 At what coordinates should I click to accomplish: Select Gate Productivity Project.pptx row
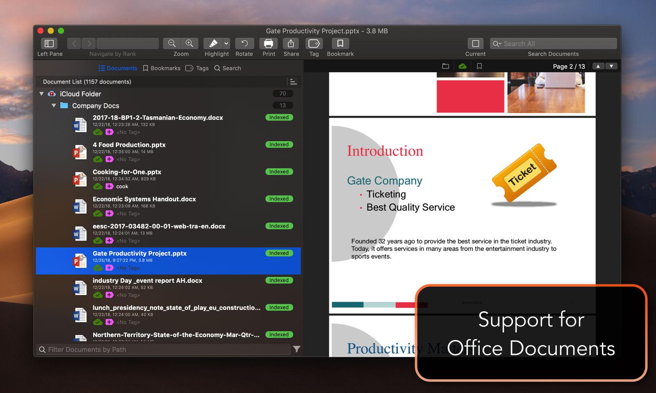169,261
